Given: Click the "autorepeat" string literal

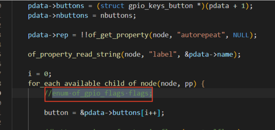Looking at the screenshot, I should coord(200,35).
